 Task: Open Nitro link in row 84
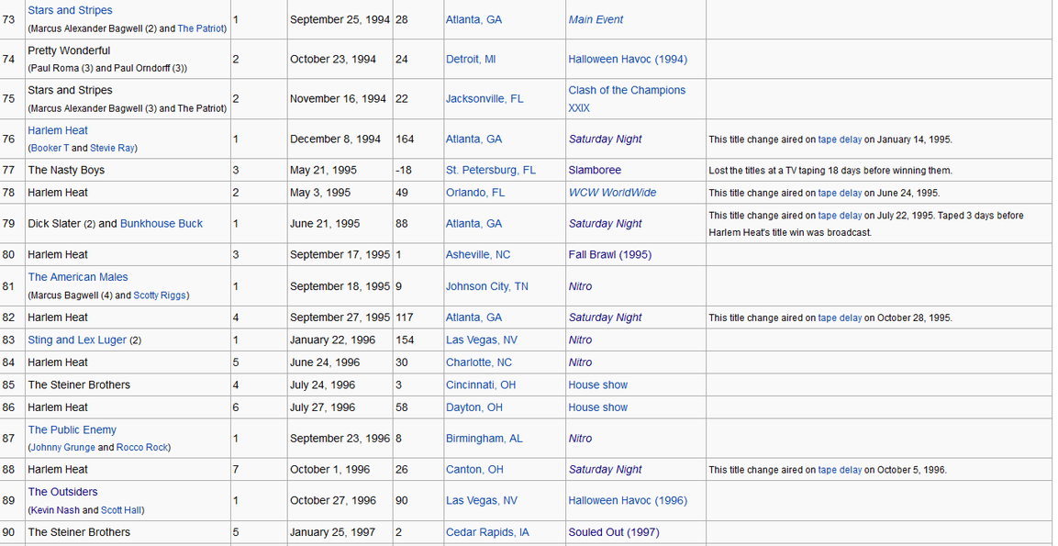coord(580,362)
